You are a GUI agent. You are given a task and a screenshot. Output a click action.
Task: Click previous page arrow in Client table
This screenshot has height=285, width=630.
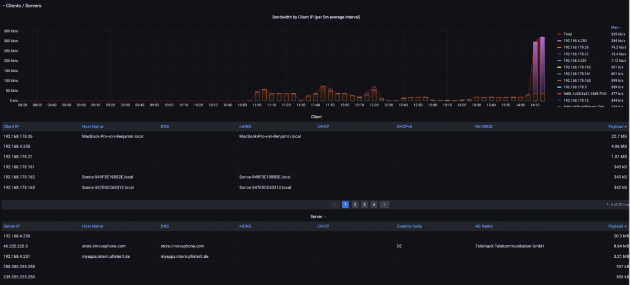pos(334,204)
